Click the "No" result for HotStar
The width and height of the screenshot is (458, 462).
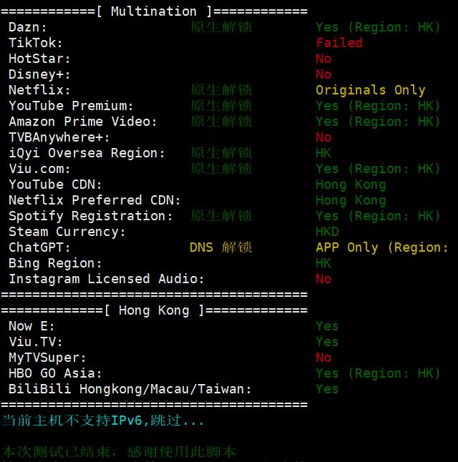[323, 59]
